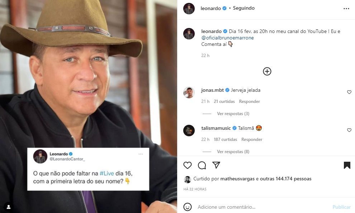Like the post with the heart icon
The image size is (355, 213).
tap(187, 165)
